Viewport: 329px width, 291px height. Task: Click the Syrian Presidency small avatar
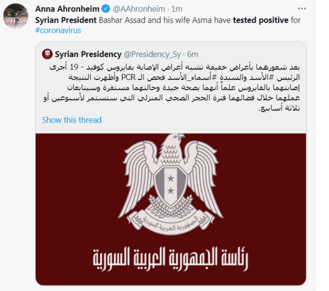pyautogui.click(x=47, y=54)
